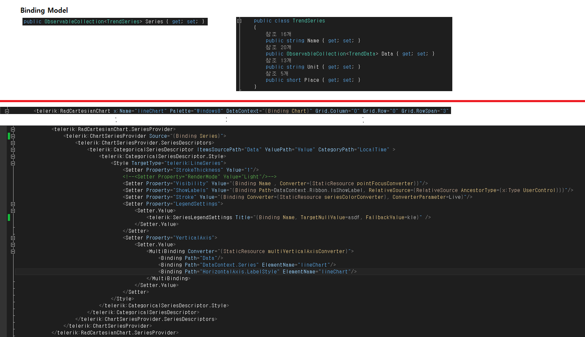Collapse Setter.Value above MultiBinding
Viewport: 585px width, 337px height.
[13, 245]
